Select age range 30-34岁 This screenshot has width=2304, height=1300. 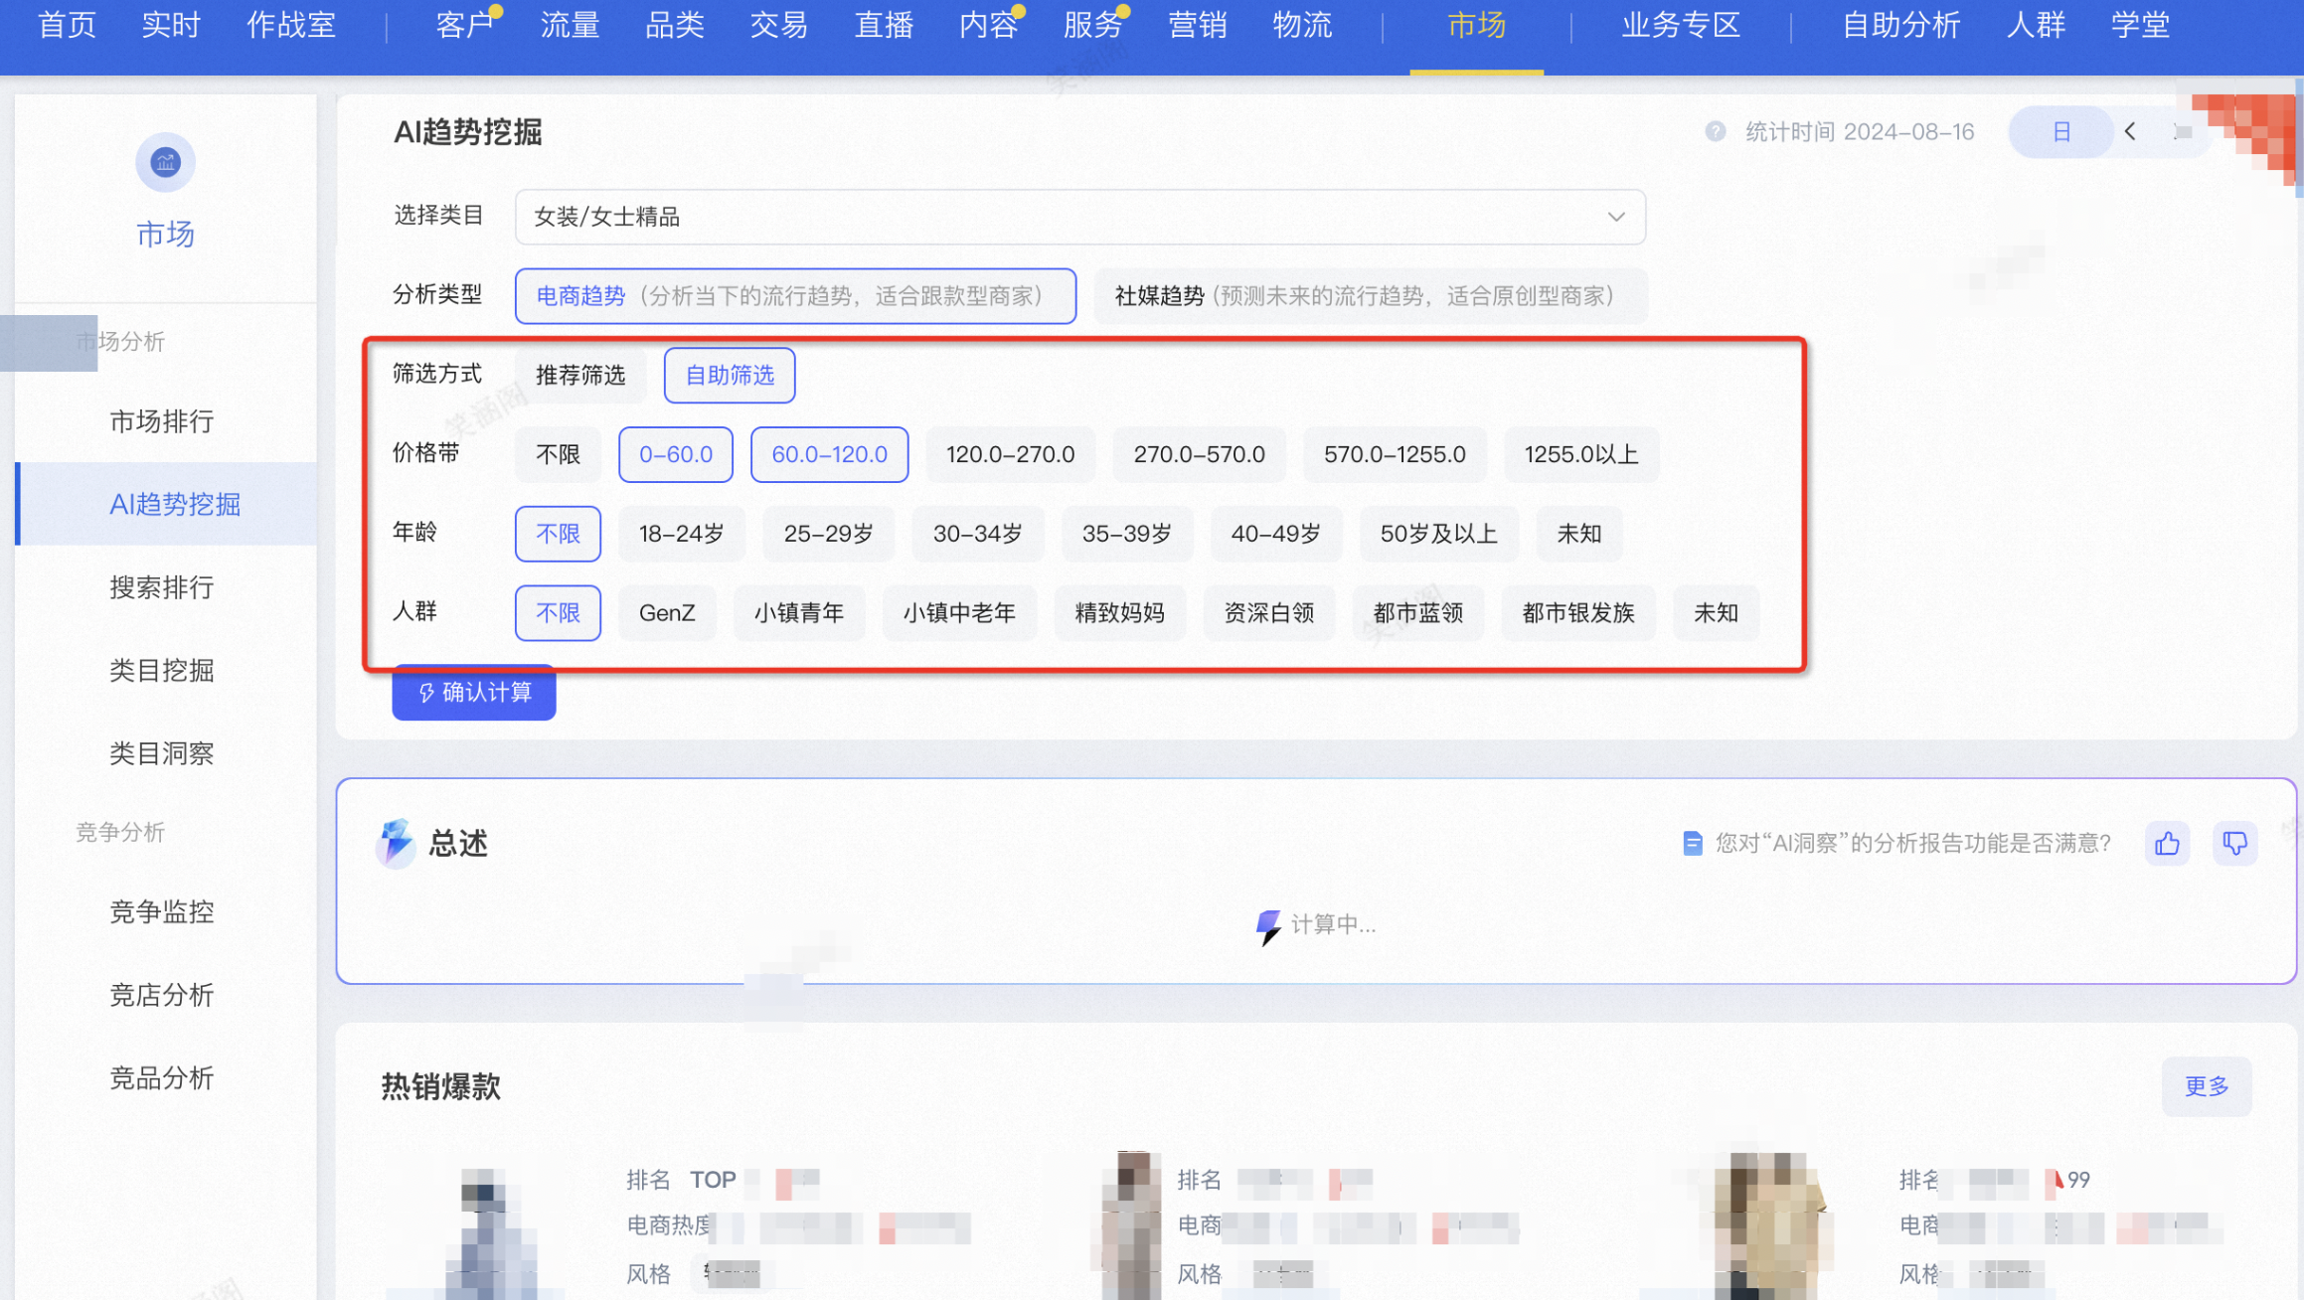pyautogui.click(x=977, y=535)
